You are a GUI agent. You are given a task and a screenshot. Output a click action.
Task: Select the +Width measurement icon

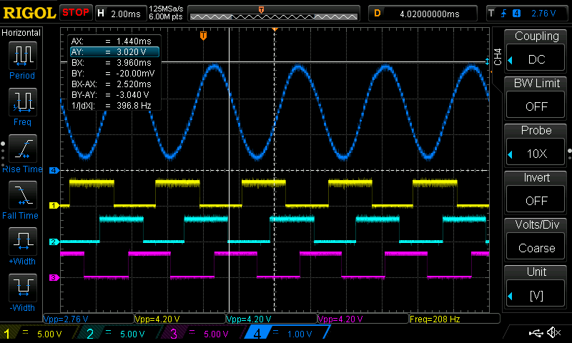pos(23,241)
